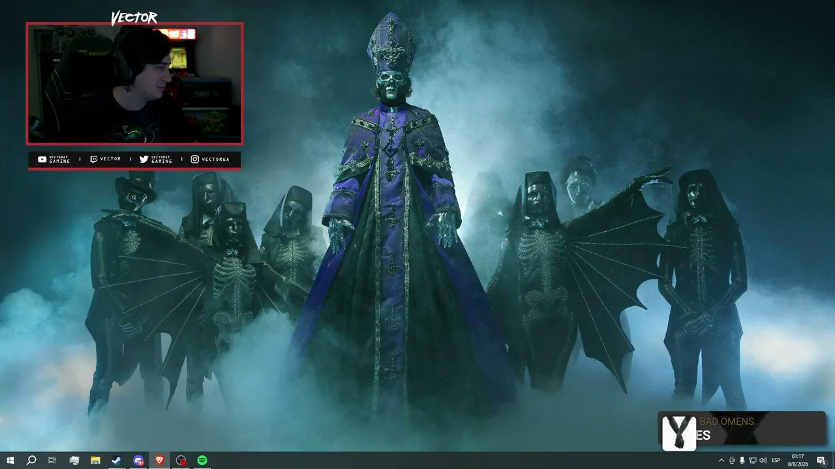The height and width of the screenshot is (469, 835).
Task: Open the notification center with 9 badge
Action: (x=821, y=461)
